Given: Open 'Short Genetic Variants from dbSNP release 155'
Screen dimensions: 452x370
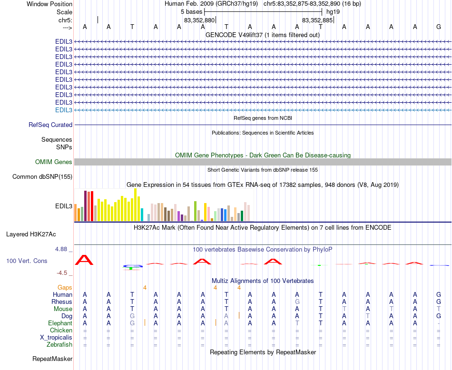Looking at the screenshot, I should click(263, 170).
